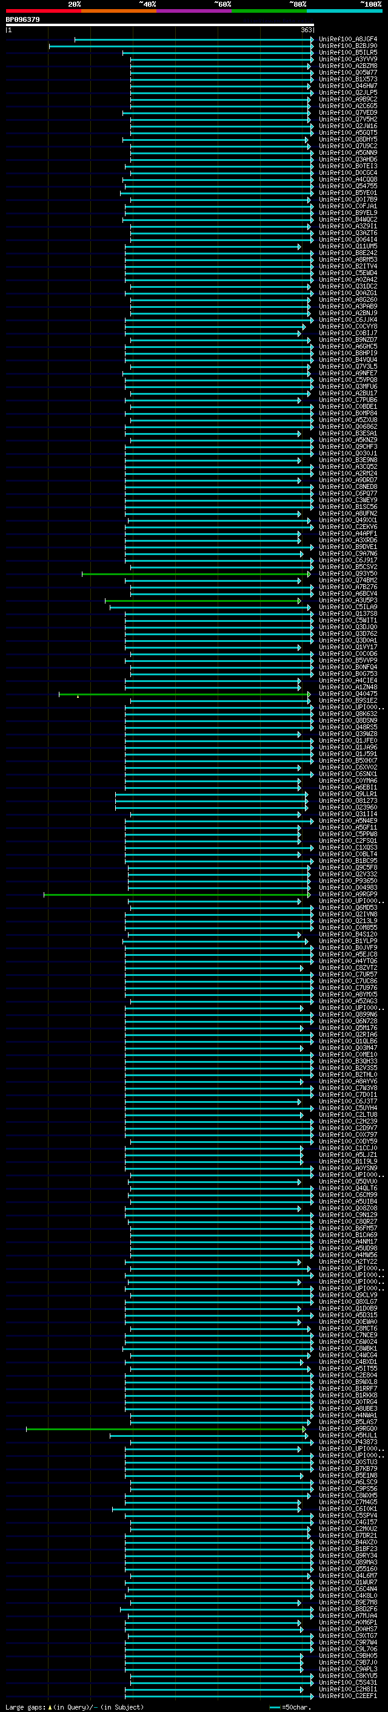Open hit UniRef100_C7M4G5
Screen dimensions: 388x1712
[x=348, y=1502]
